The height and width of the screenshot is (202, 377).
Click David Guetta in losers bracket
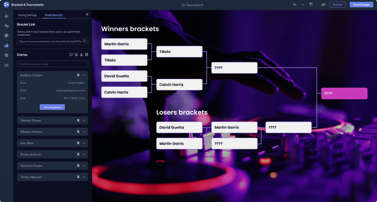pos(179,127)
